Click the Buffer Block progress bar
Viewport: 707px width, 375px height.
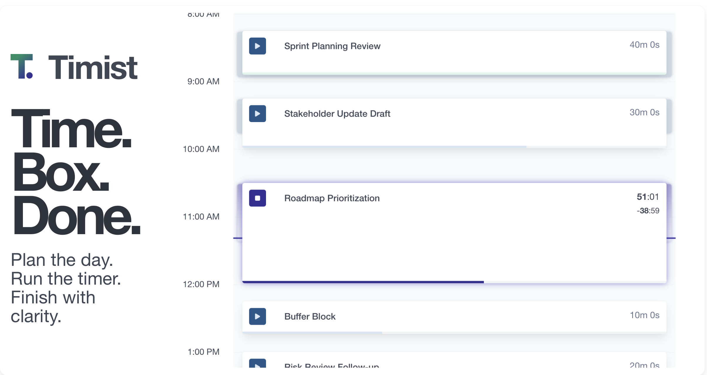pos(454,333)
